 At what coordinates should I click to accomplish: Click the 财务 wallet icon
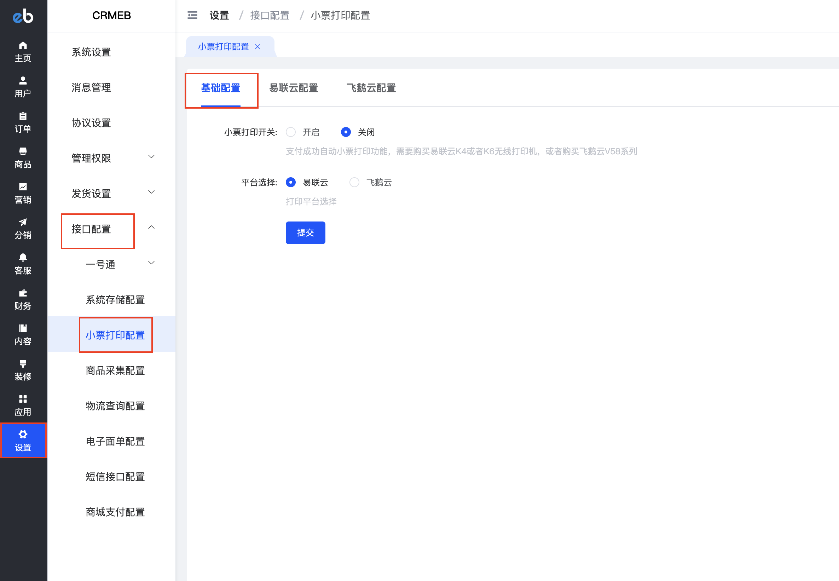pos(23,293)
